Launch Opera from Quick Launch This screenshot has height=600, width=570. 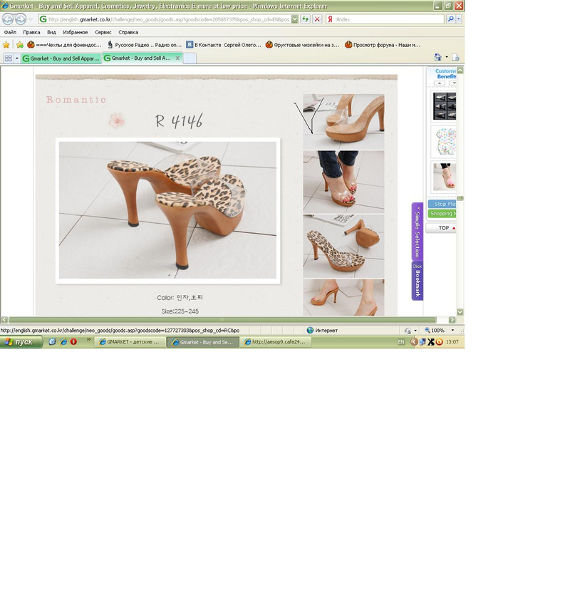(x=73, y=342)
